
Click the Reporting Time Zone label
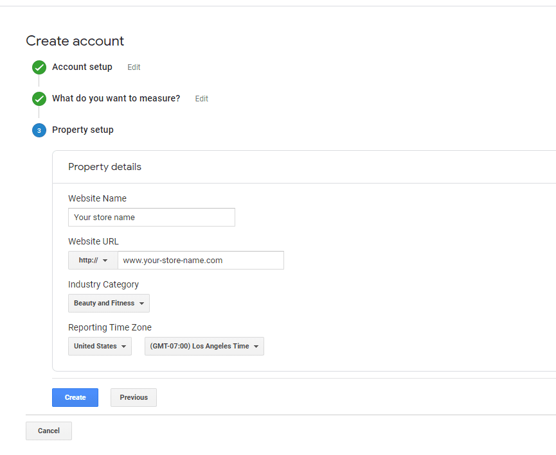coord(110,328)
